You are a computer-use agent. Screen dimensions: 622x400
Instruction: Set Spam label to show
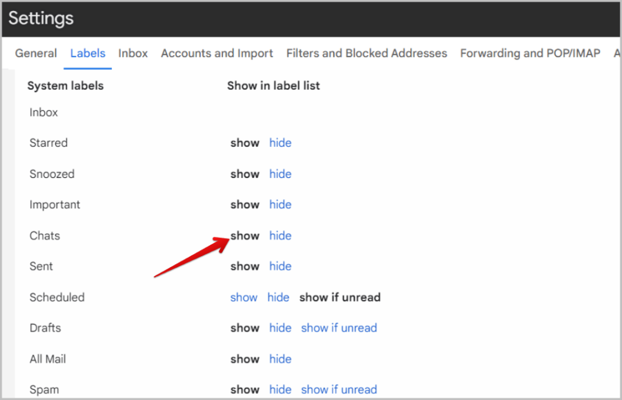pyautogui.click(x=245, y=390)
